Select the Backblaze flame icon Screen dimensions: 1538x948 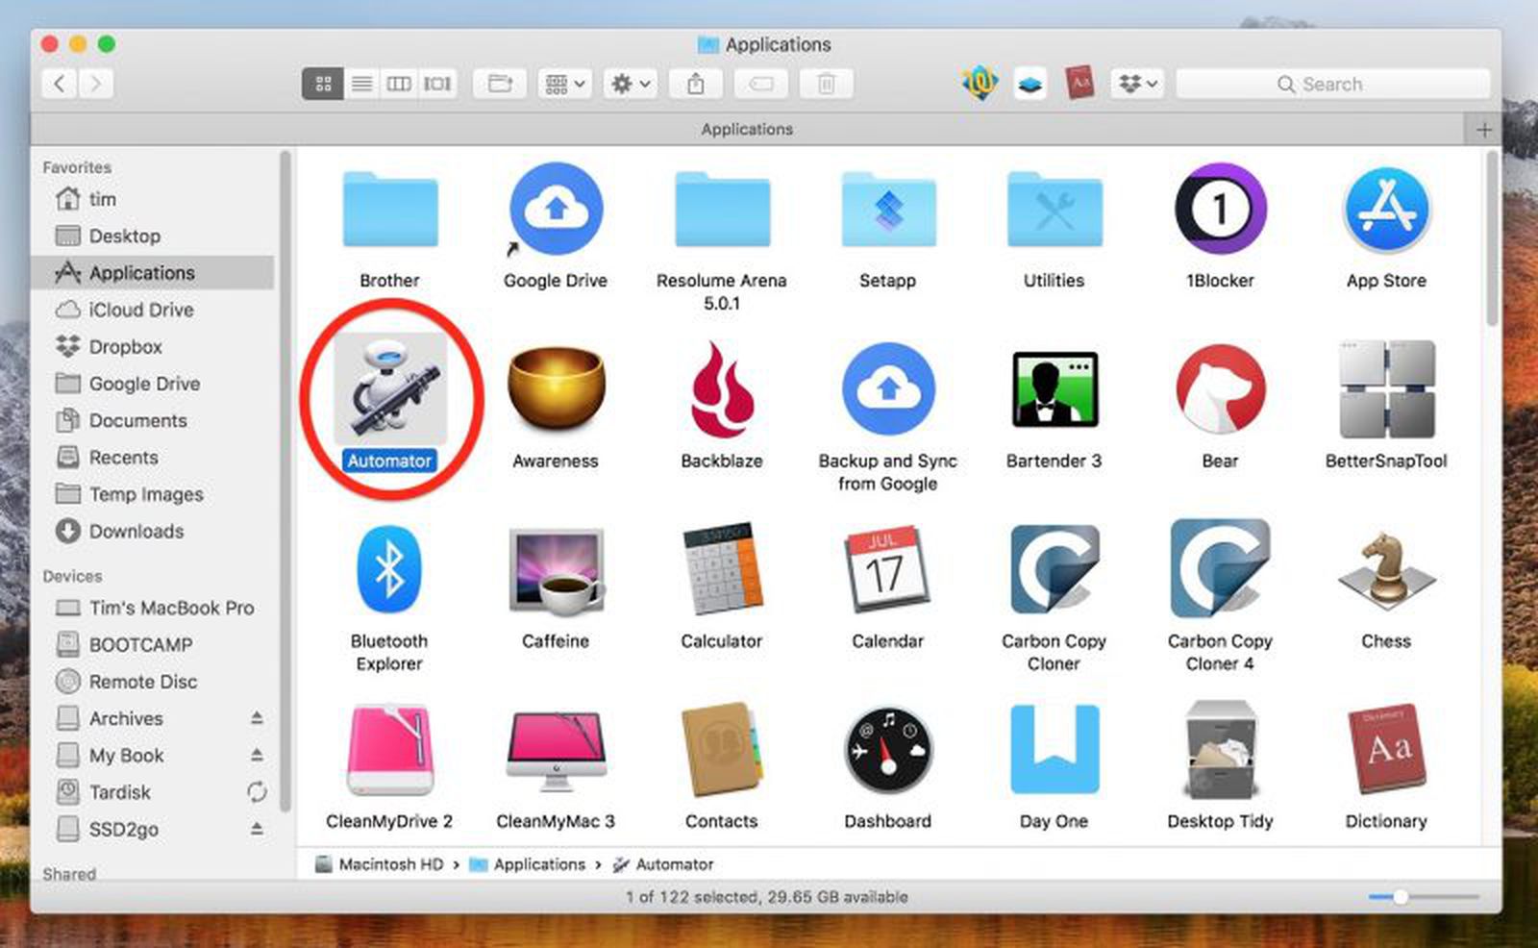721,391
